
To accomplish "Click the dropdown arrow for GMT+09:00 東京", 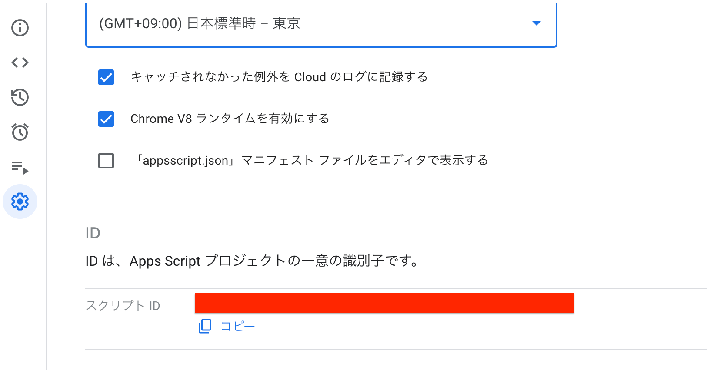I will coord(537,24).
